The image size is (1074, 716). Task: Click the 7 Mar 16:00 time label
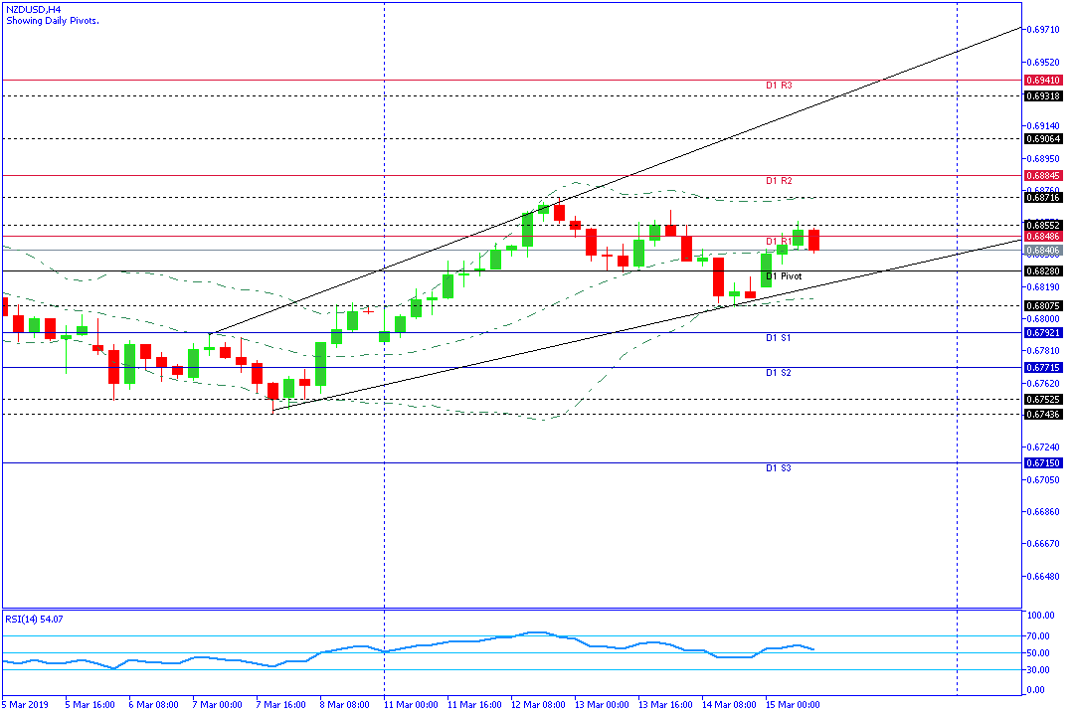[x=280, y=704]
